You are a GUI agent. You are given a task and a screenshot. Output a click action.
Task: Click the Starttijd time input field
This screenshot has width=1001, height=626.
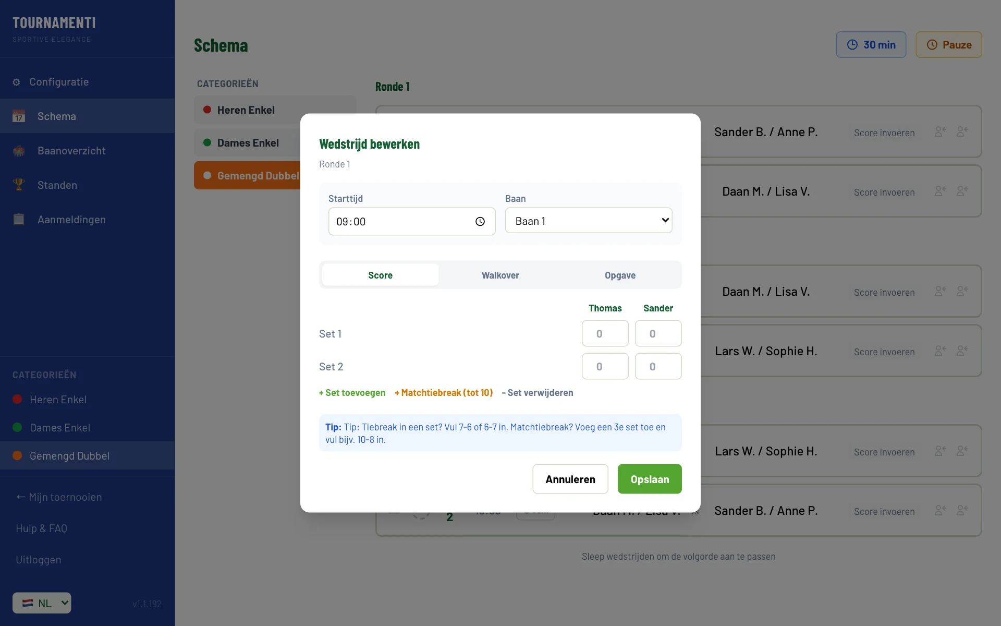pos(412,222)
